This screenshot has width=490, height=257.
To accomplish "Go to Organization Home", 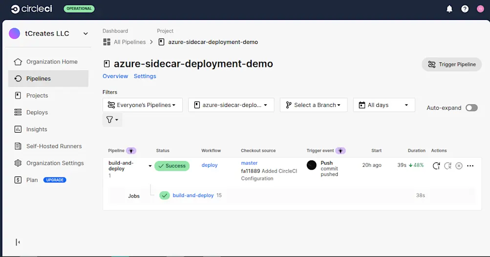I will point(48,62).
